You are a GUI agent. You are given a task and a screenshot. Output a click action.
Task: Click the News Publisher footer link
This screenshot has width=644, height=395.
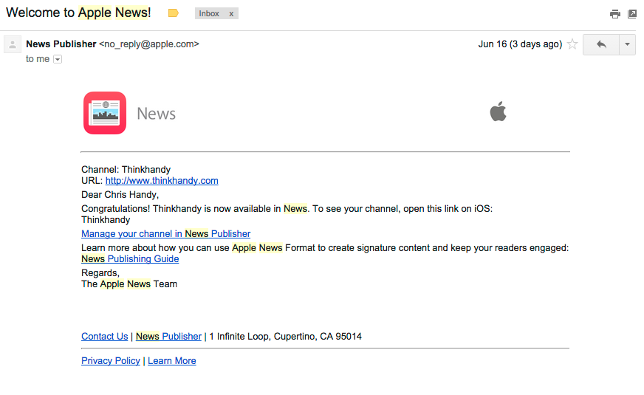[x=168, y=336]
